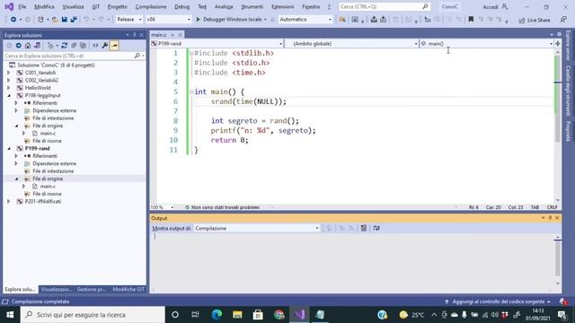
Task: Open the File menu
Action: 22,6
